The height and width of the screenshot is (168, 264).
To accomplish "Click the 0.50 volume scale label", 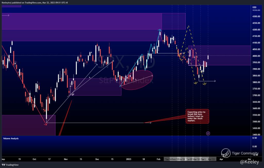I will click(x=254, y=138).
